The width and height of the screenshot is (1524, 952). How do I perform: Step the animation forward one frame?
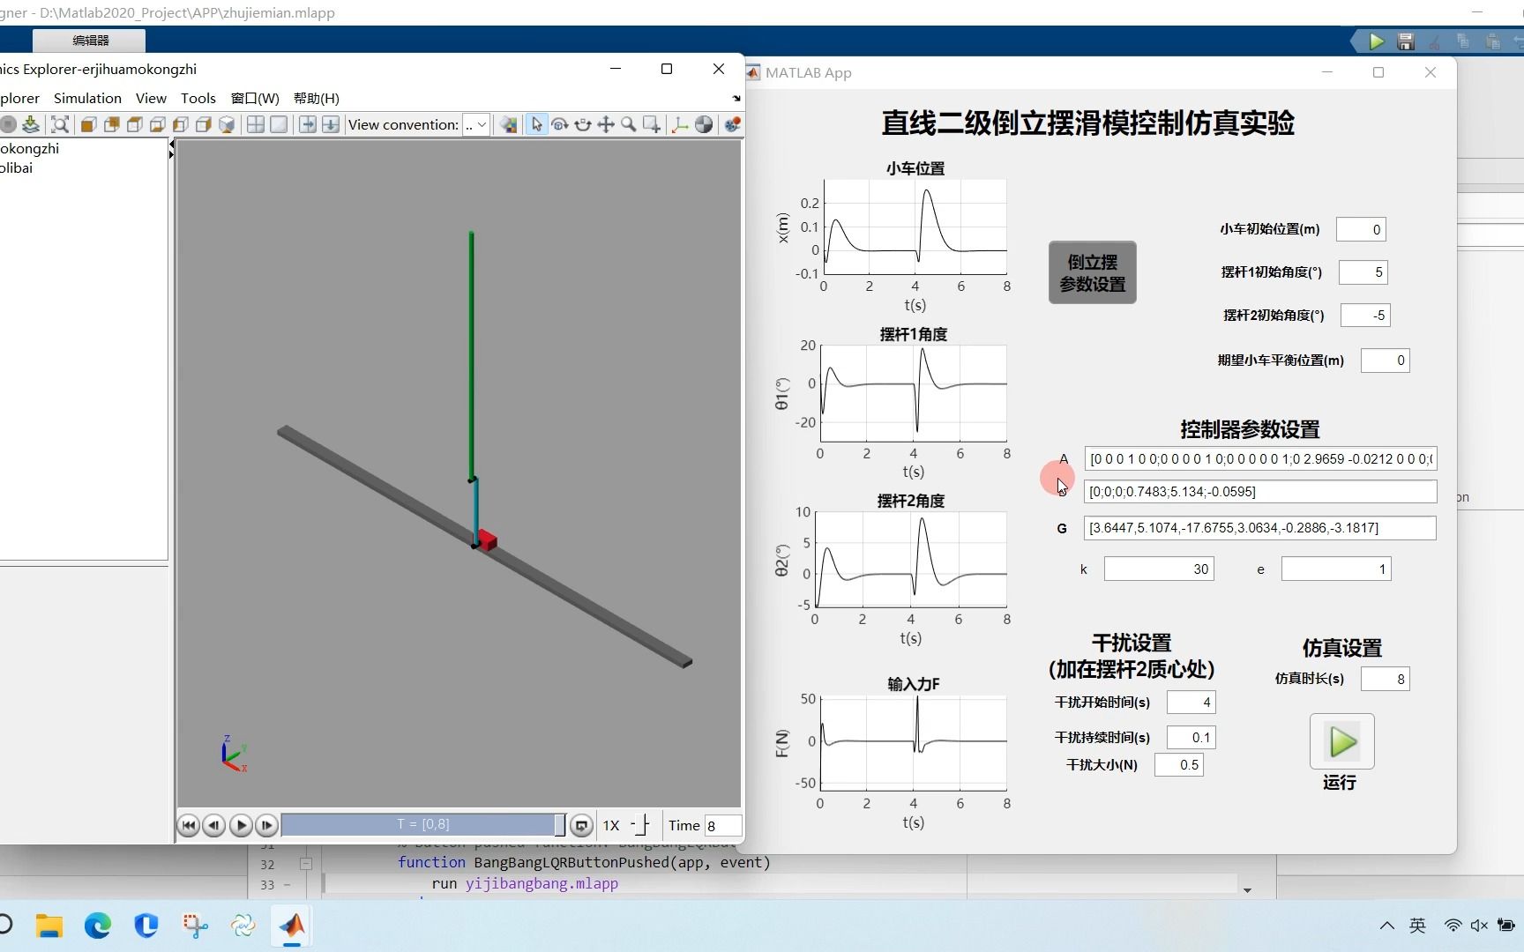tap(266, 825)
